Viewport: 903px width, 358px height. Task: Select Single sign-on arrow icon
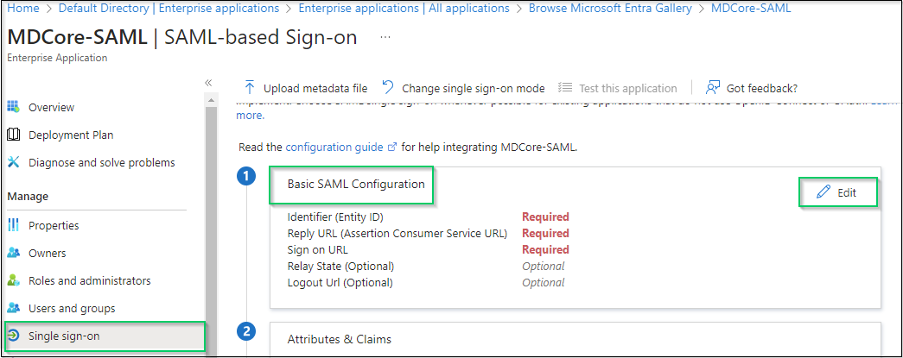coord(13,336)
